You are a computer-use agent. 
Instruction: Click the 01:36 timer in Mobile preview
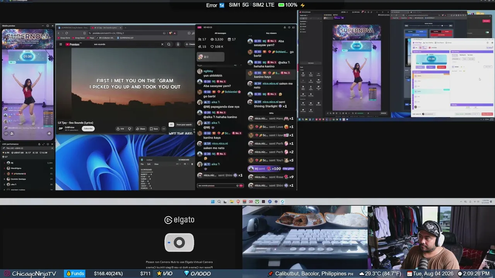(x=27, y=56)
